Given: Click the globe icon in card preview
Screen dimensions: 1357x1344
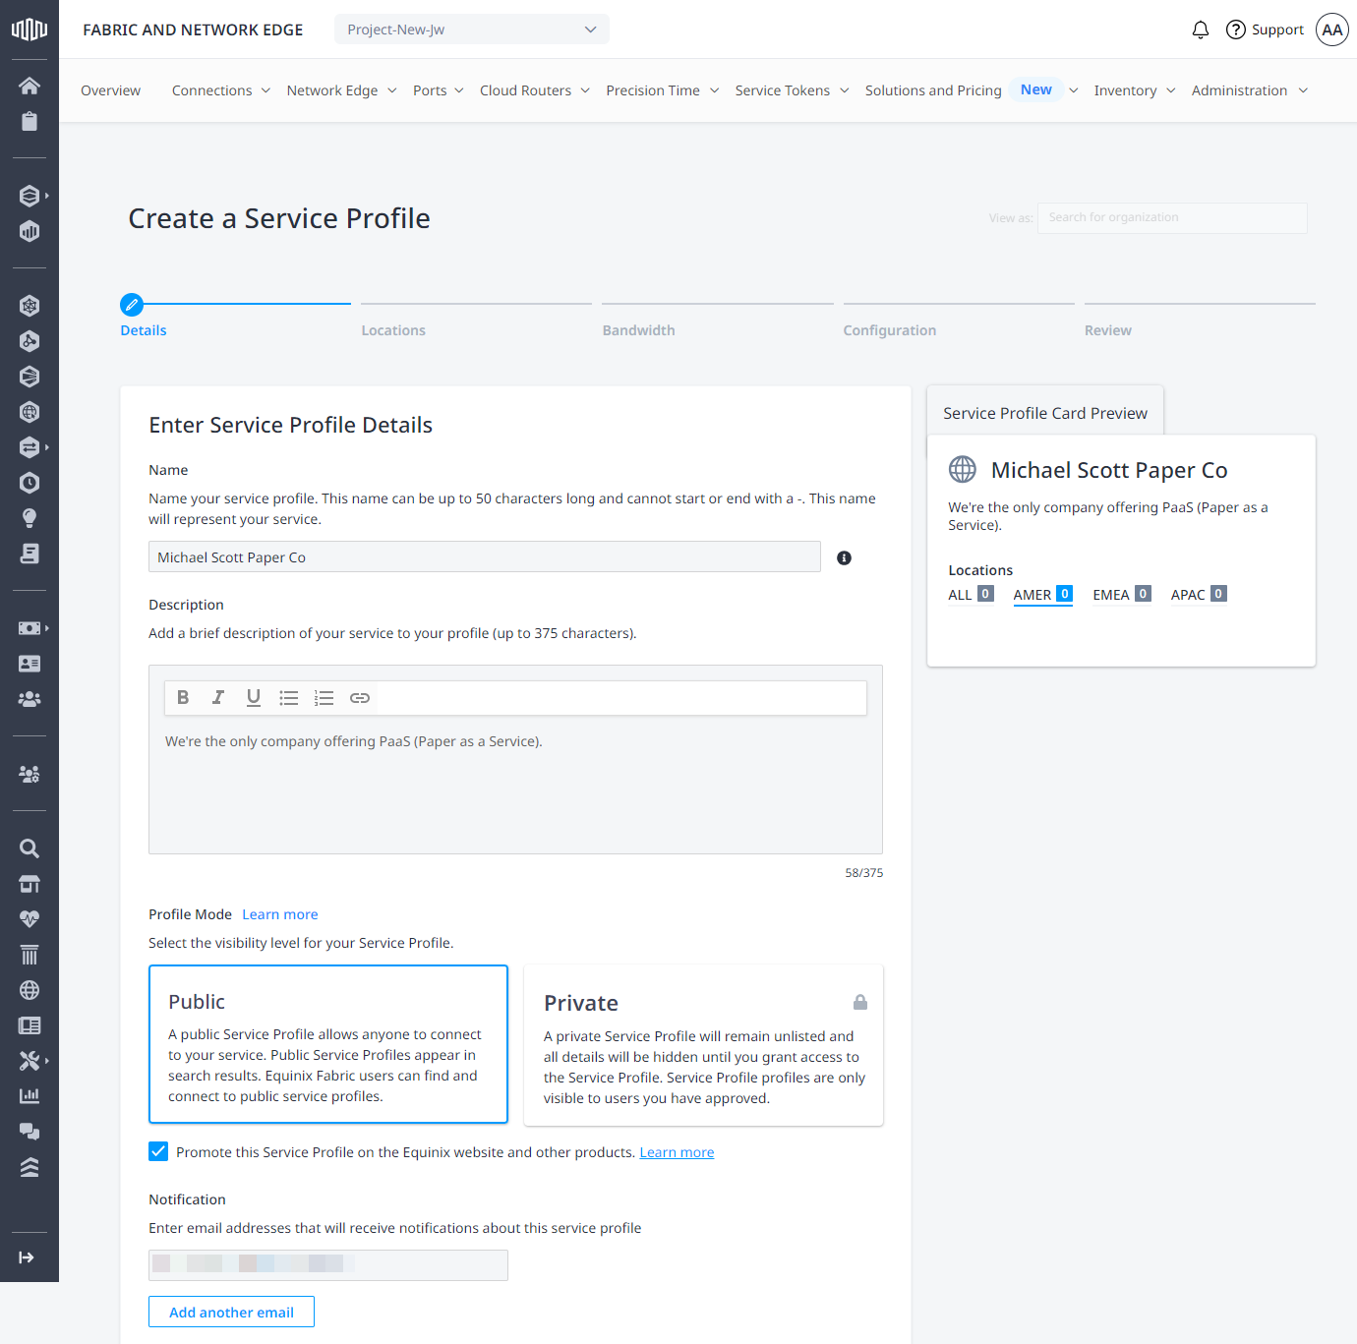Looking at the screenshot, I should 963,469.
